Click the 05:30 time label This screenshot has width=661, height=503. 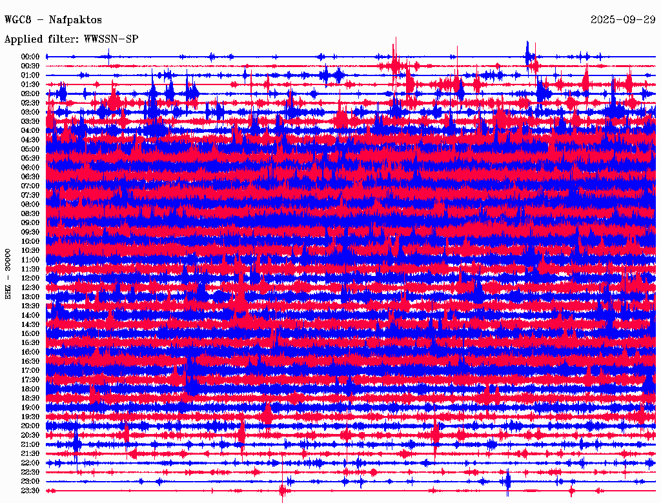tap(30, 158)
